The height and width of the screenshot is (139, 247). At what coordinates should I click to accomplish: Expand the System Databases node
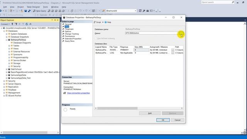pos(7,34)
